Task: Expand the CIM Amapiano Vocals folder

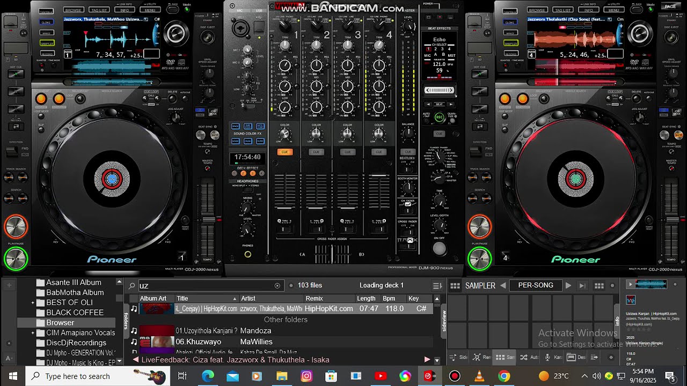Action: pos(33,333)
